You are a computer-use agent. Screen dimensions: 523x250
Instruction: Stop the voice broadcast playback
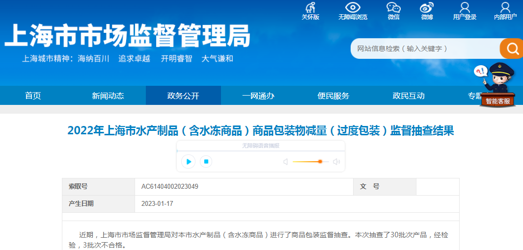[206, 162]
